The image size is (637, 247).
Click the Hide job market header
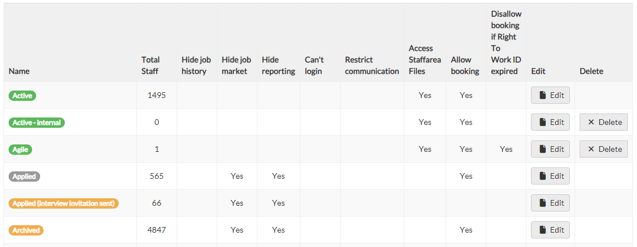pos(236,65)
